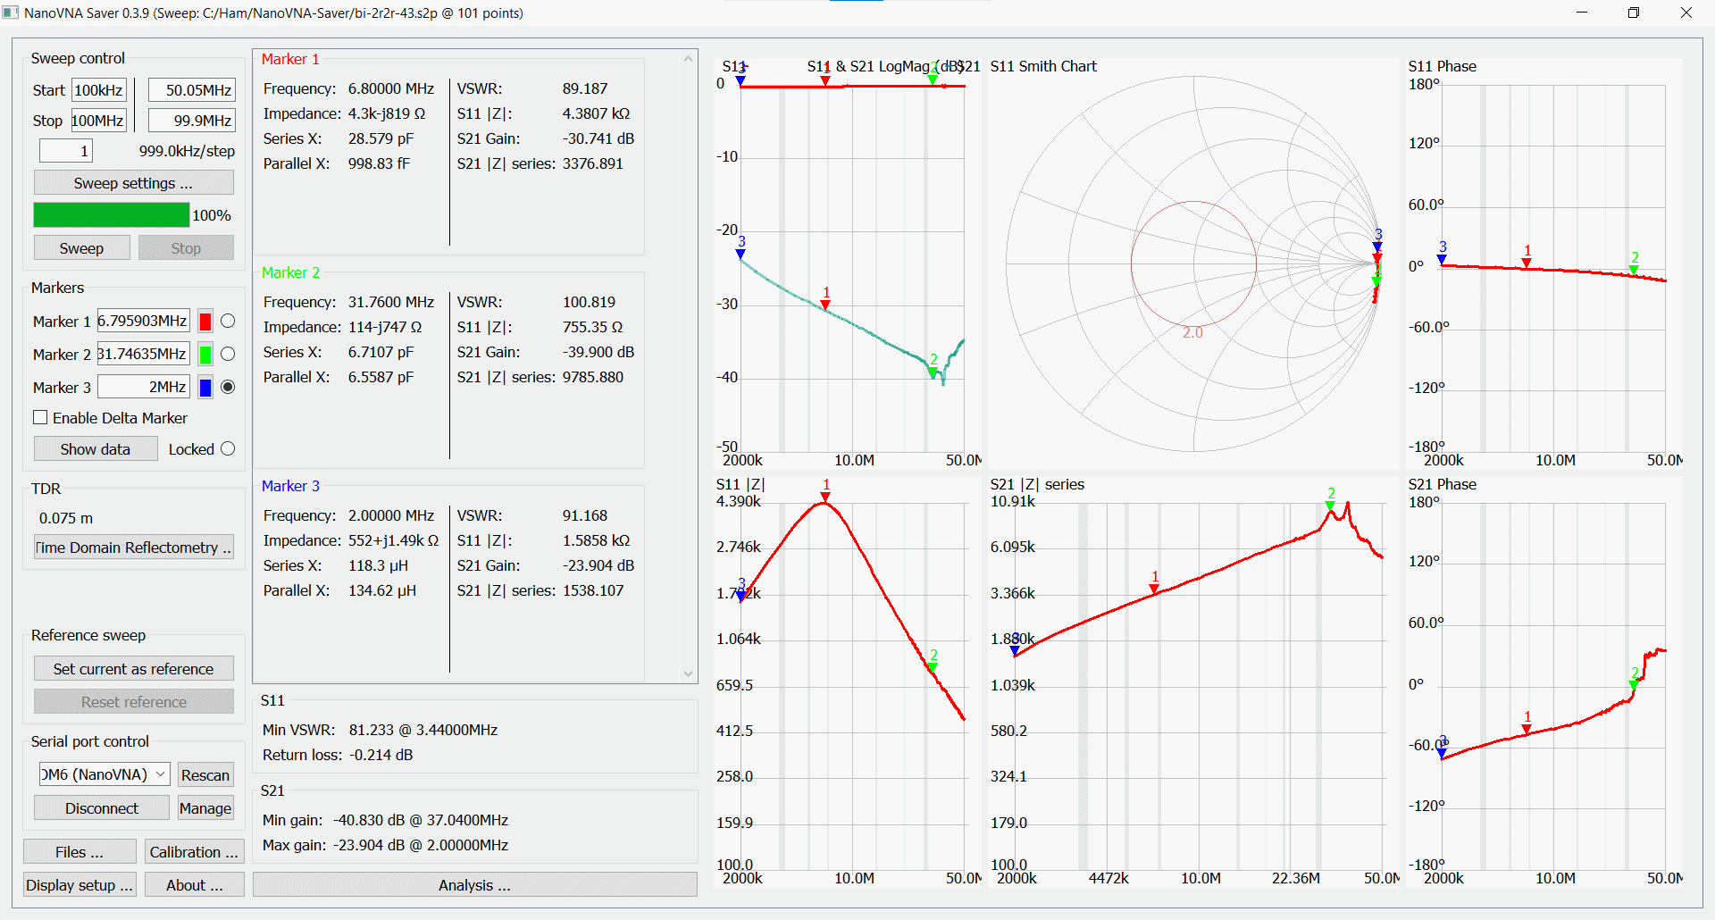Open the Time Domain Reflectometry window

click(133, 547)
